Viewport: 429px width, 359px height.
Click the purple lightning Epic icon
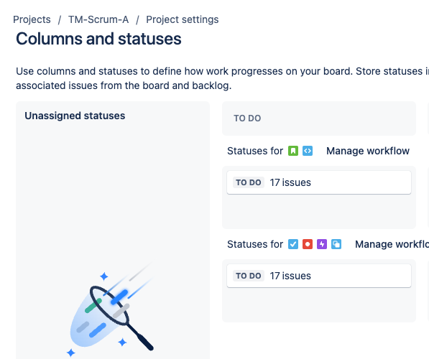(322, 244)
